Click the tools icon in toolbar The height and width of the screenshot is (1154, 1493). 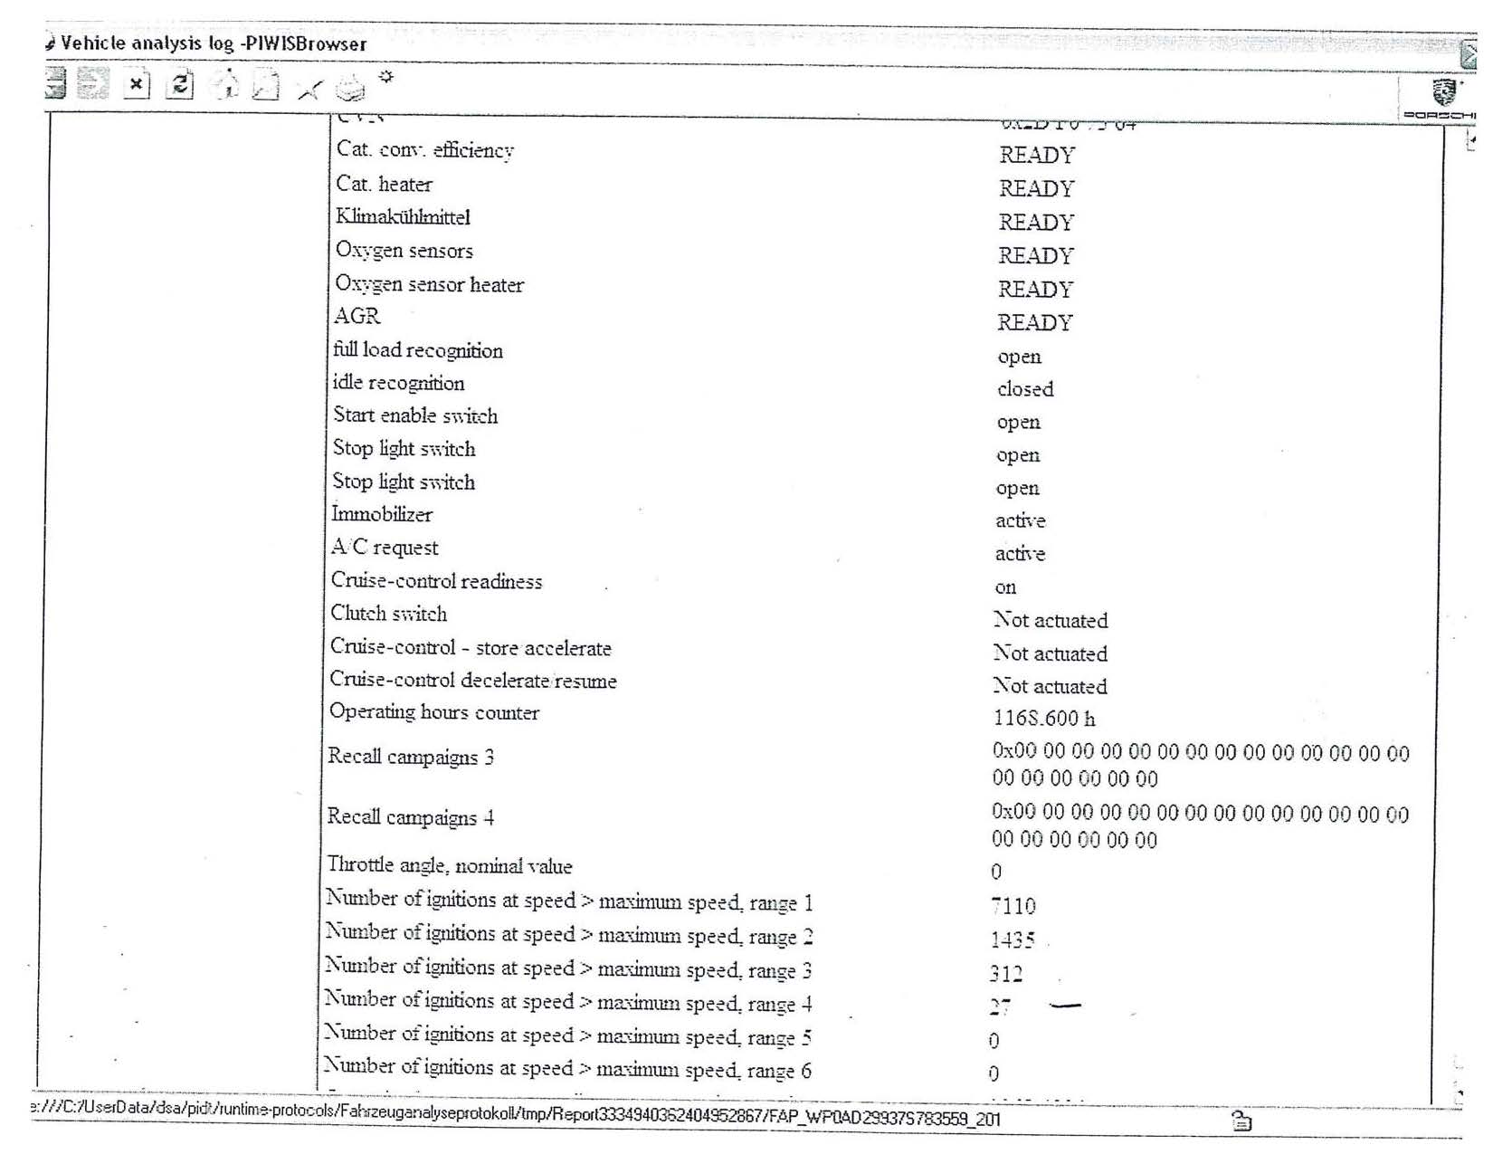click(309, 89)
